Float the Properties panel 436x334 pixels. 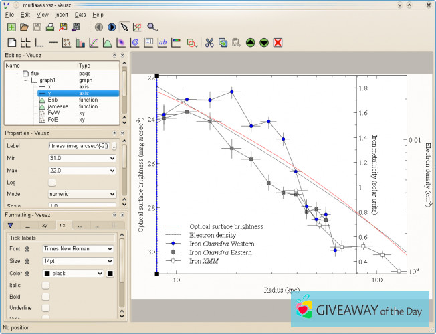(x=114, y=133)
